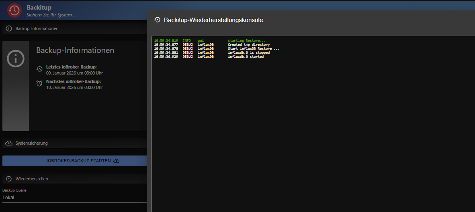This screenshot has height=212, width=475.
Task: Click the date '10. Januar 2026 um 03:00 Uhr'
Action: click(x=74, y=88)
